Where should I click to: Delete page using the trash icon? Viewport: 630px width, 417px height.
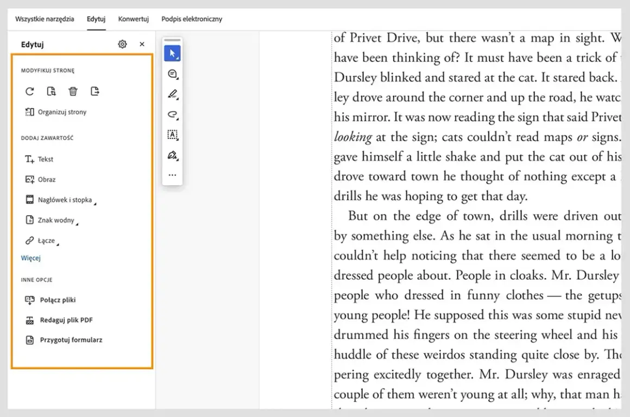click(73, 91)
